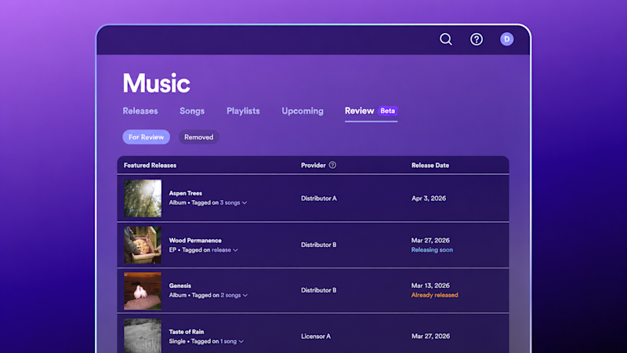Open the D user avatar menu
Image resolution: width=627 pixels, height=353 pixels.
[506, 39]
